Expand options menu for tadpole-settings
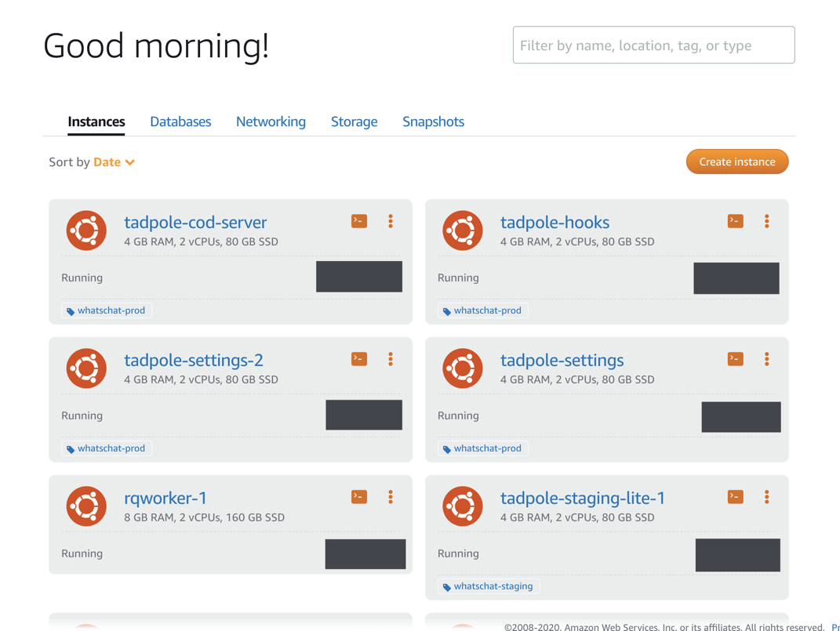Screen dimensions: 840x631 point(767,359)
